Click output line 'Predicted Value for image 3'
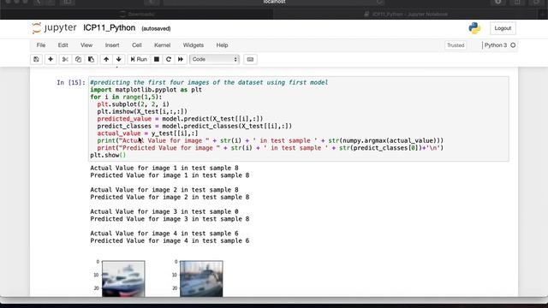This screenshot has width=548, height=308. [170, 219]
